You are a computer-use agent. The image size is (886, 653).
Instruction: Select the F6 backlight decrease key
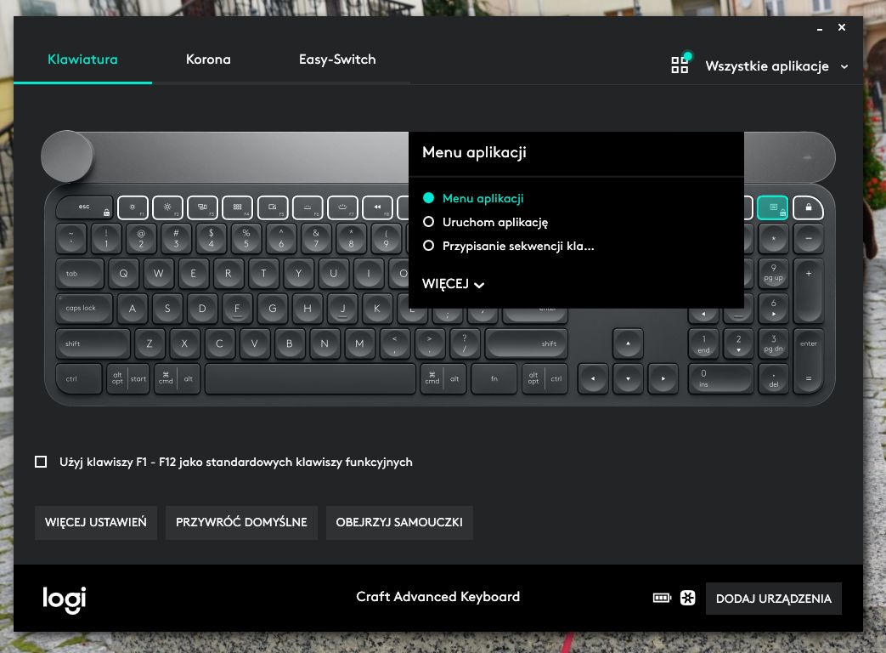click(308, 207)
